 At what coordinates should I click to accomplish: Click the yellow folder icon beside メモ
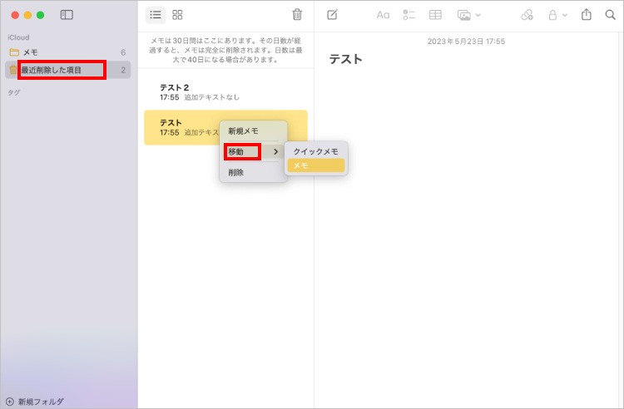click(x=14, y=52)
